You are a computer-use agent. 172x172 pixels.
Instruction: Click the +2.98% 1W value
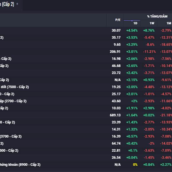(x=149, y=108)
